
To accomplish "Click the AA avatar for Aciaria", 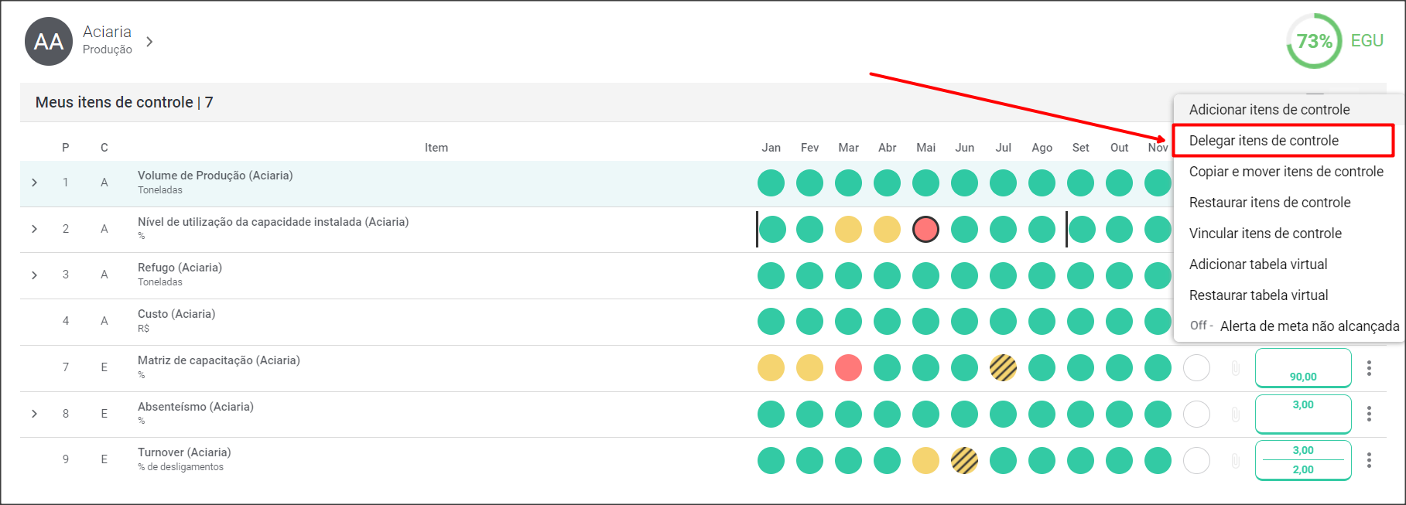I will click(x=49, y=42).
